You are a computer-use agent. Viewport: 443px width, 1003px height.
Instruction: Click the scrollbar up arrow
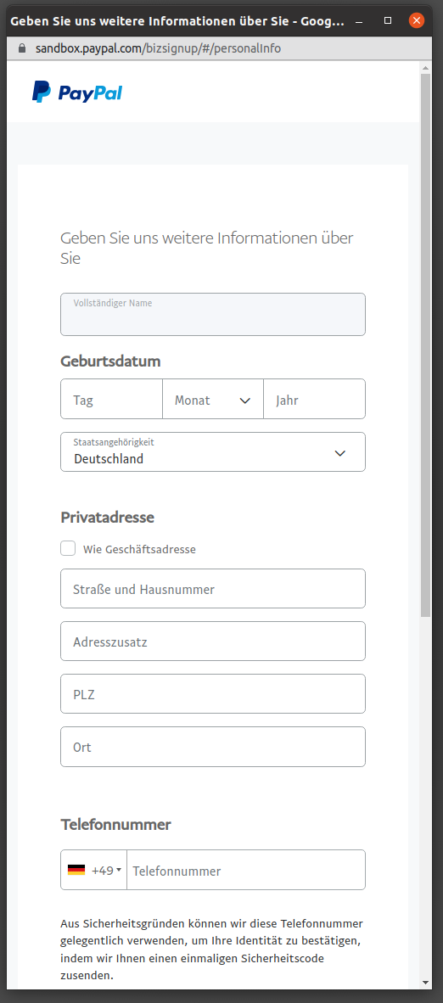(x=426, y=67)
